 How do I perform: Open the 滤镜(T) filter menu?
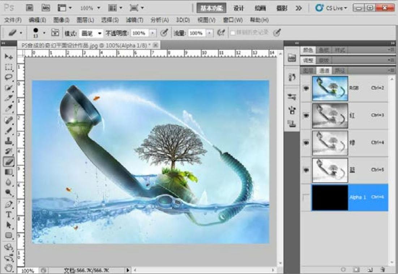coord(134,20)
